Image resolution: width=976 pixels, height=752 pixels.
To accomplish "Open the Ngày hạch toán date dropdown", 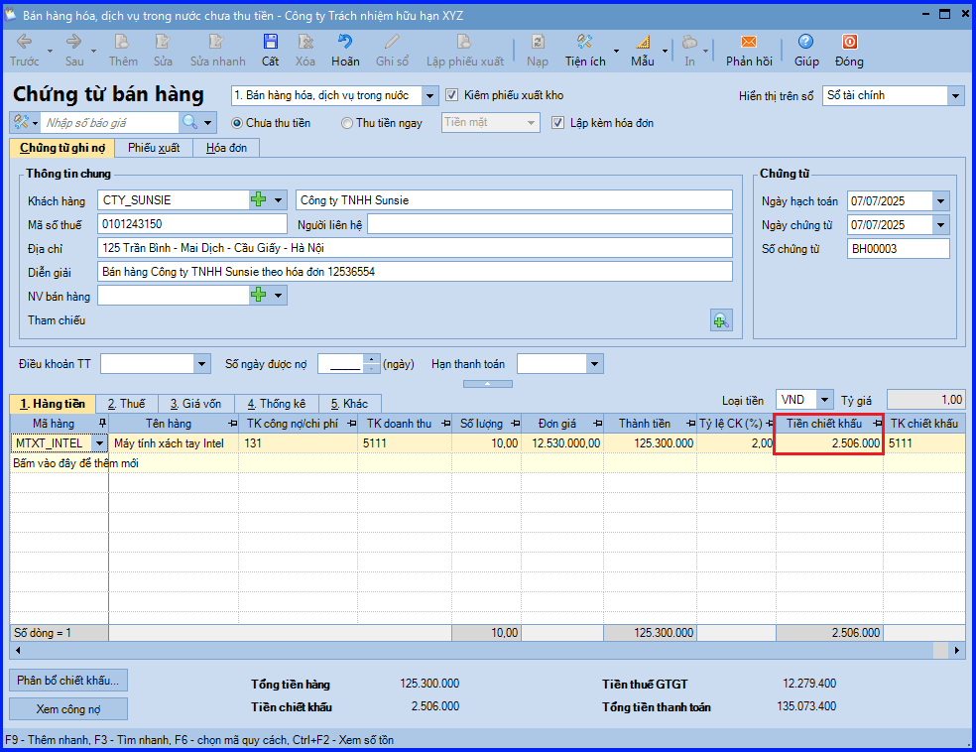I will pos(940,201).
